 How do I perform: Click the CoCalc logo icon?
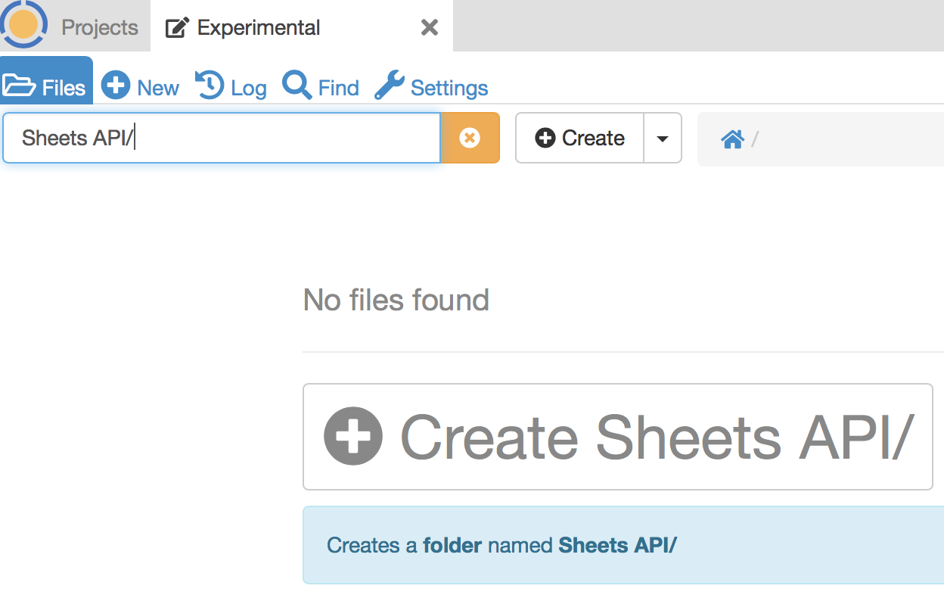(23, 24)
